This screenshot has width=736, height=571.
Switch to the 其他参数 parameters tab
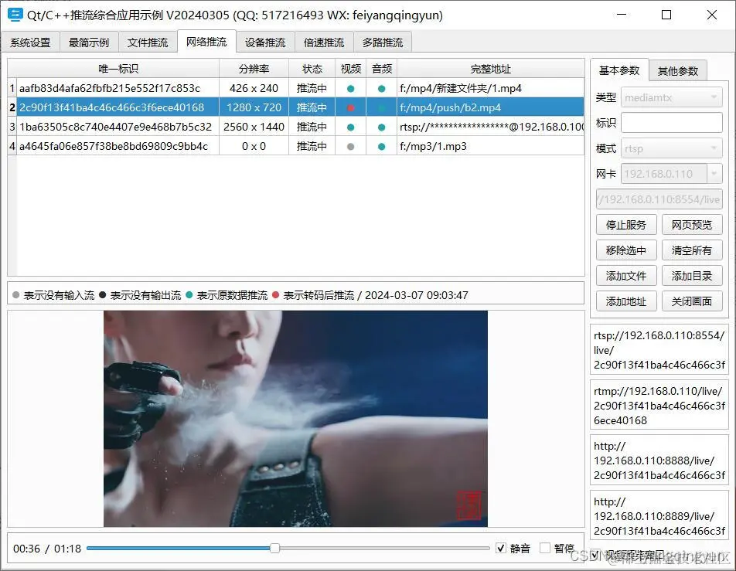pyautogui.click(x=678, y=70)
